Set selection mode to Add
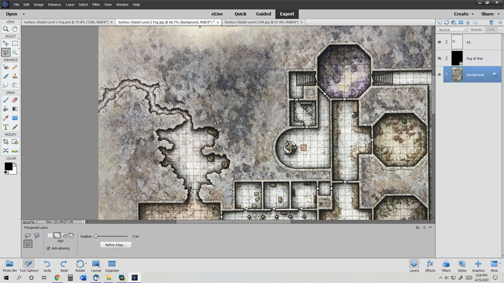This screenshot has width=504, height=283. pos(57,235)
